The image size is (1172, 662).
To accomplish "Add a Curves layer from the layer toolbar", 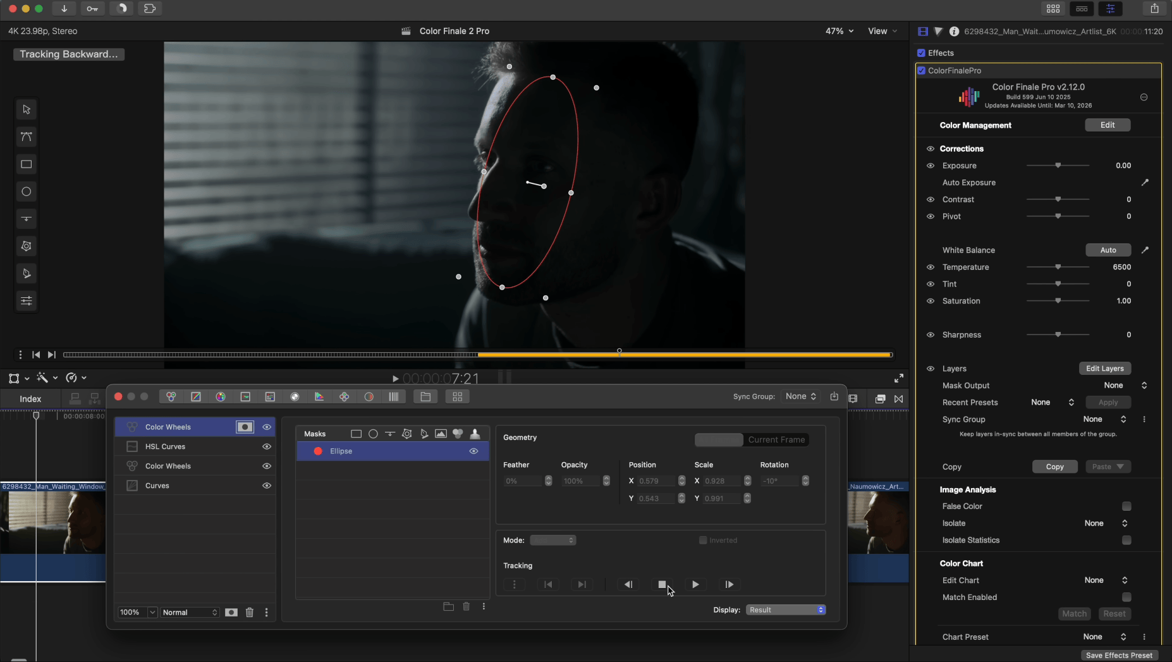I will click(x=196, y=396).
